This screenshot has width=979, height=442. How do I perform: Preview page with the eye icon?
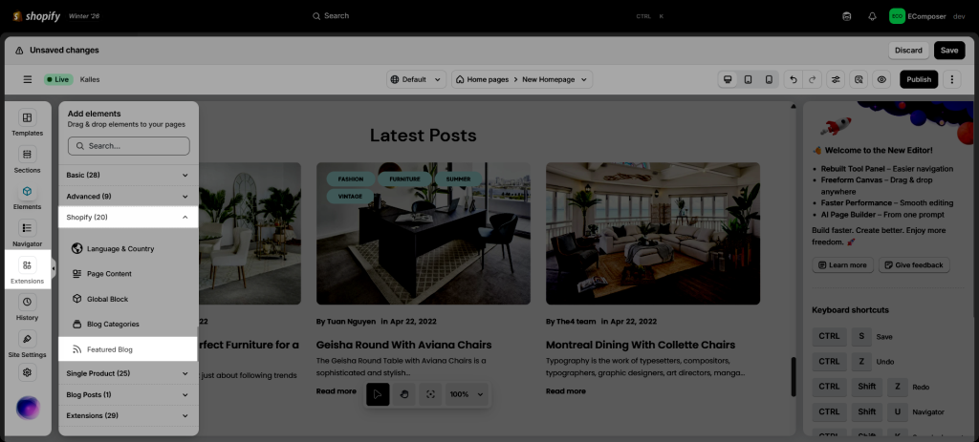(881, 79)
